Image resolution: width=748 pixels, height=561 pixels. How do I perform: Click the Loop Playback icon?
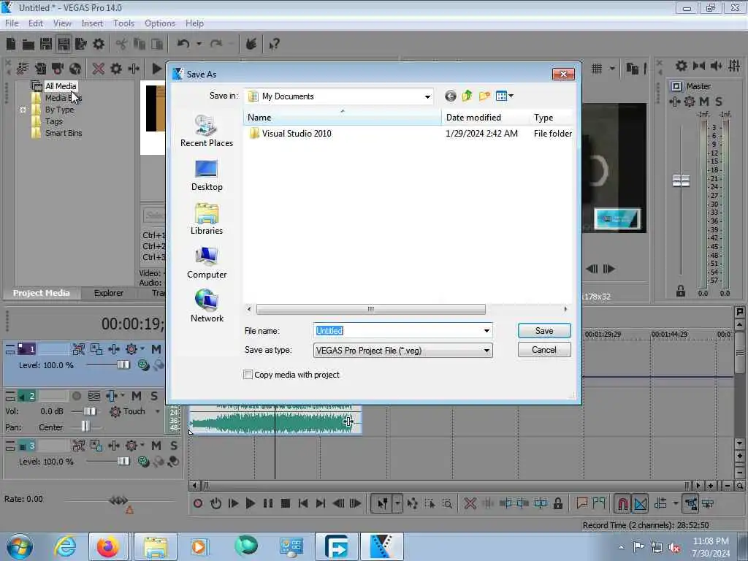(215, 503)
